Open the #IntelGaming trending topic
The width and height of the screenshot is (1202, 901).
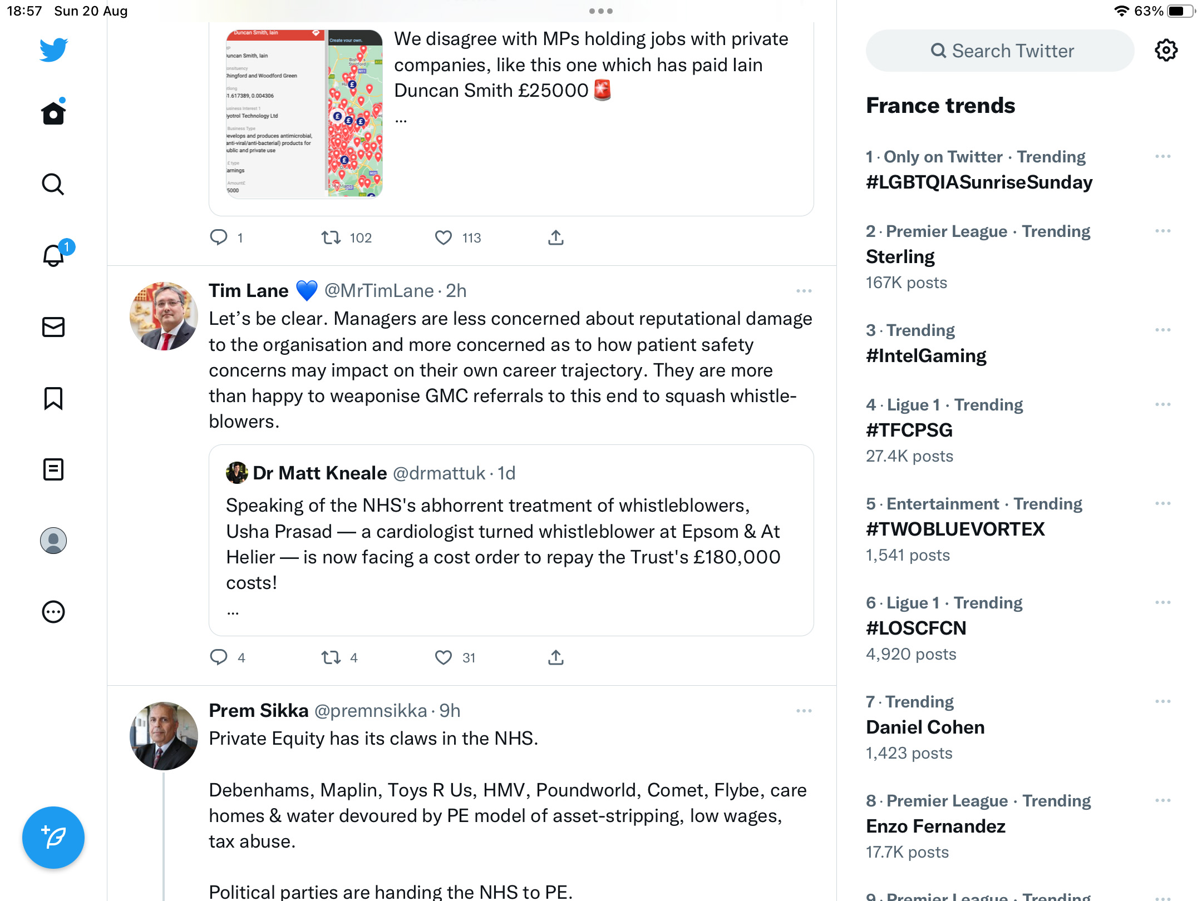926,355
